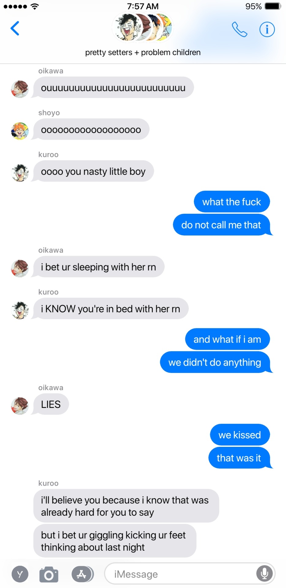Tap kuroo's avatar next to nasty little boy
Viewport: 286px width, 588px height.
20,173
